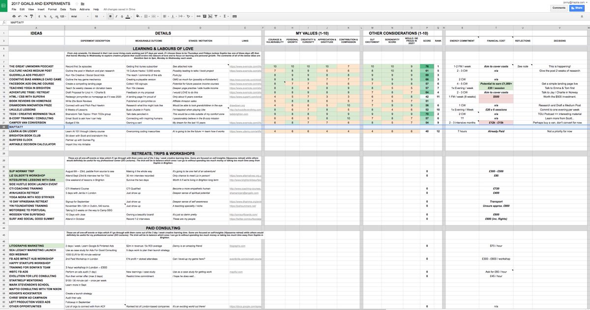
Task: Activate the paint format tool
Action: click(x=31, y=16)
